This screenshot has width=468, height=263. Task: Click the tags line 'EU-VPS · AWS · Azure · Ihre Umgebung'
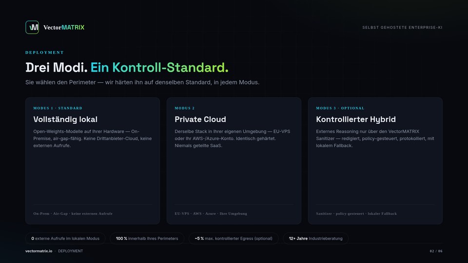[211, 213]
